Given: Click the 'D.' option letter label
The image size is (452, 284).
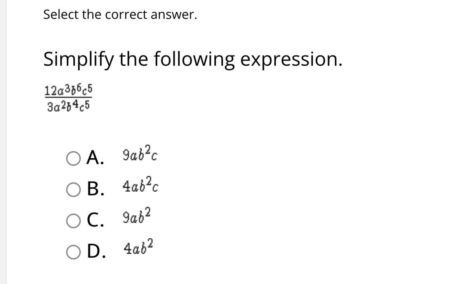Looking at the screenshot, I should (96, 251).
